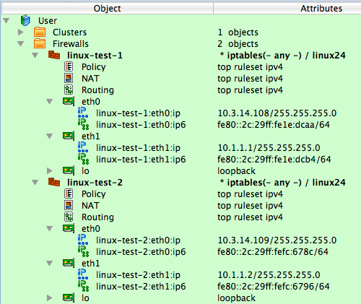Collapse eth0 under linux-test-1
This screenshot has width=361, height=304.
(x=50, y=101)
